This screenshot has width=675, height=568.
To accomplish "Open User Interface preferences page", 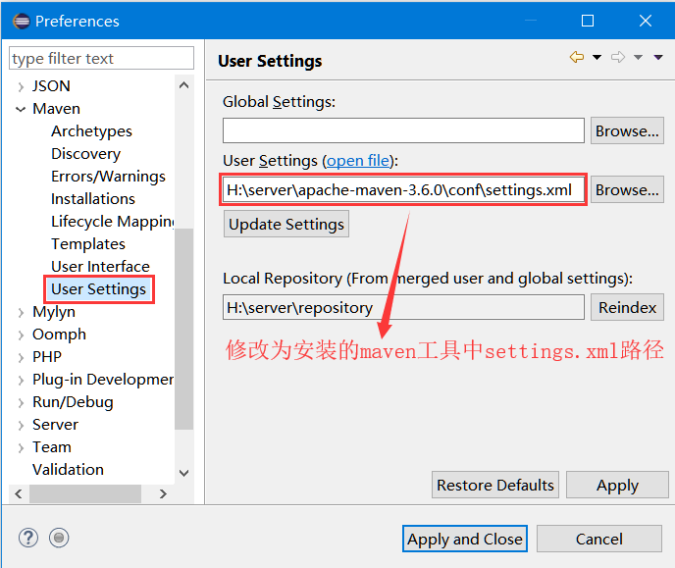I will point(100,267).
